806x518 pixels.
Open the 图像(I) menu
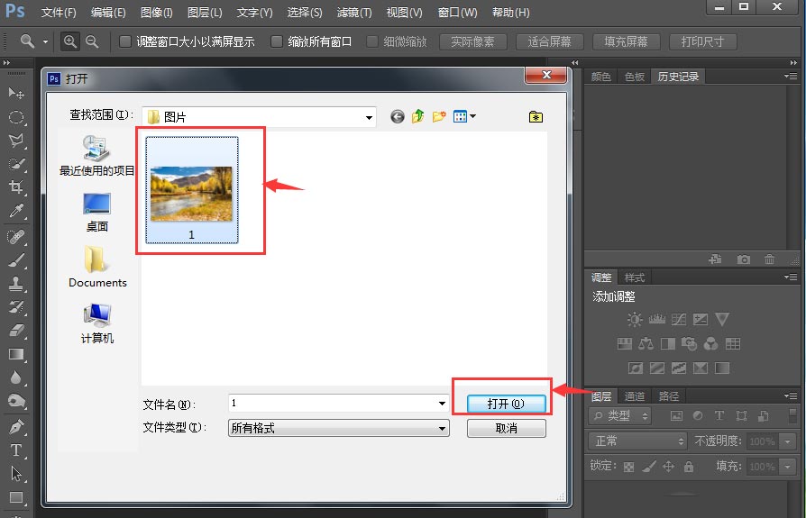[x=156, y=13]
